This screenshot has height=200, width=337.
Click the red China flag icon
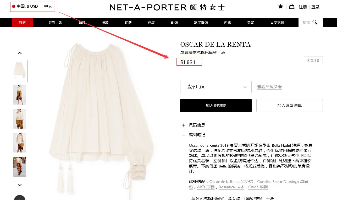pos(14,6)
